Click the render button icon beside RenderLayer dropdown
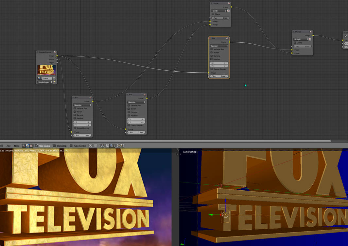 tap(54, 82)
